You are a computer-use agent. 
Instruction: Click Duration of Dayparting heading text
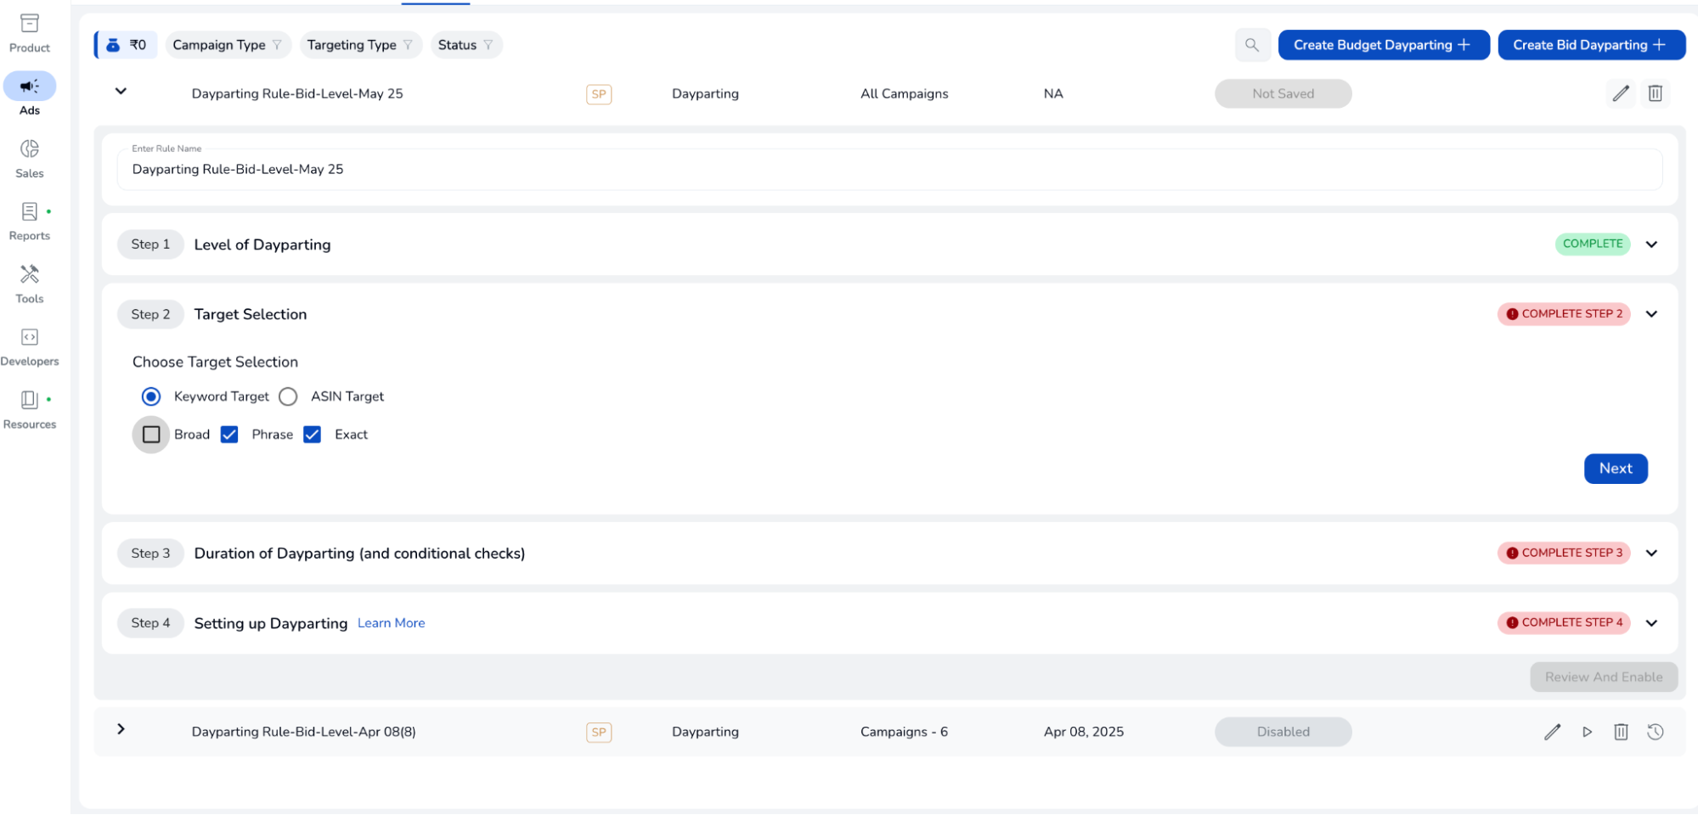(x=359, y=554)
